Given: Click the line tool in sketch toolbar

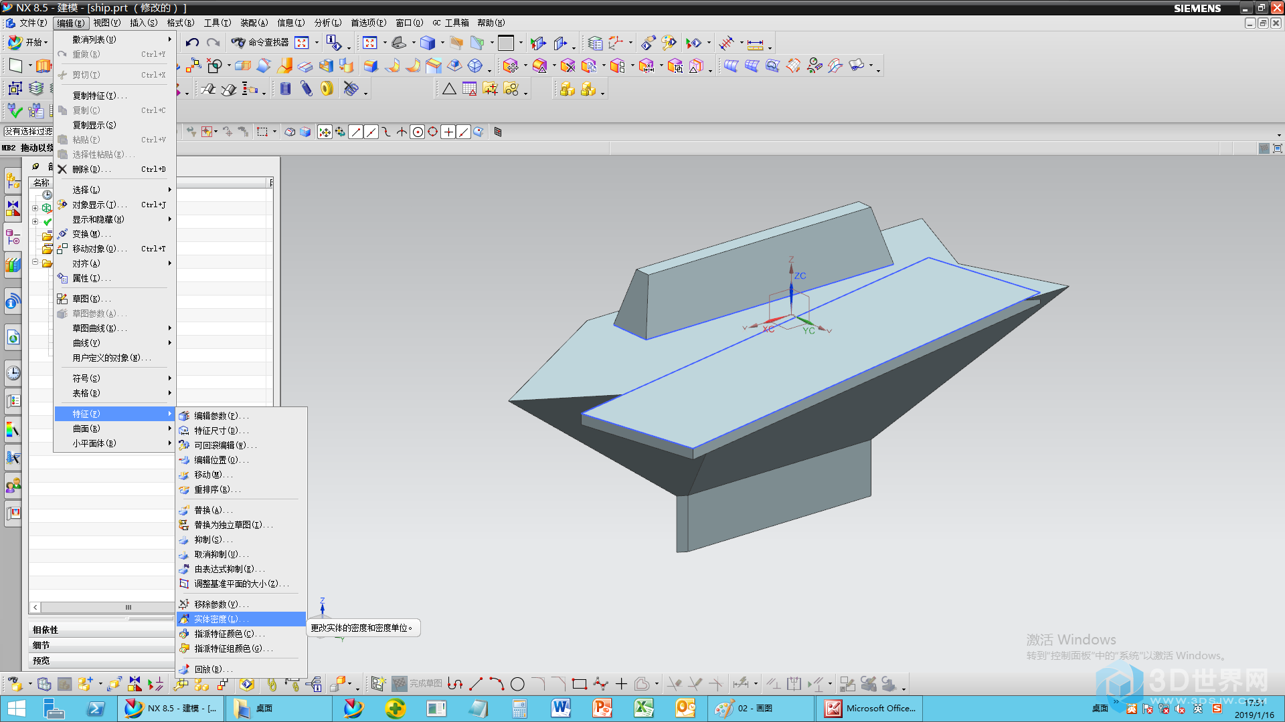Looking at the screenshot, I should coord(476,684).
